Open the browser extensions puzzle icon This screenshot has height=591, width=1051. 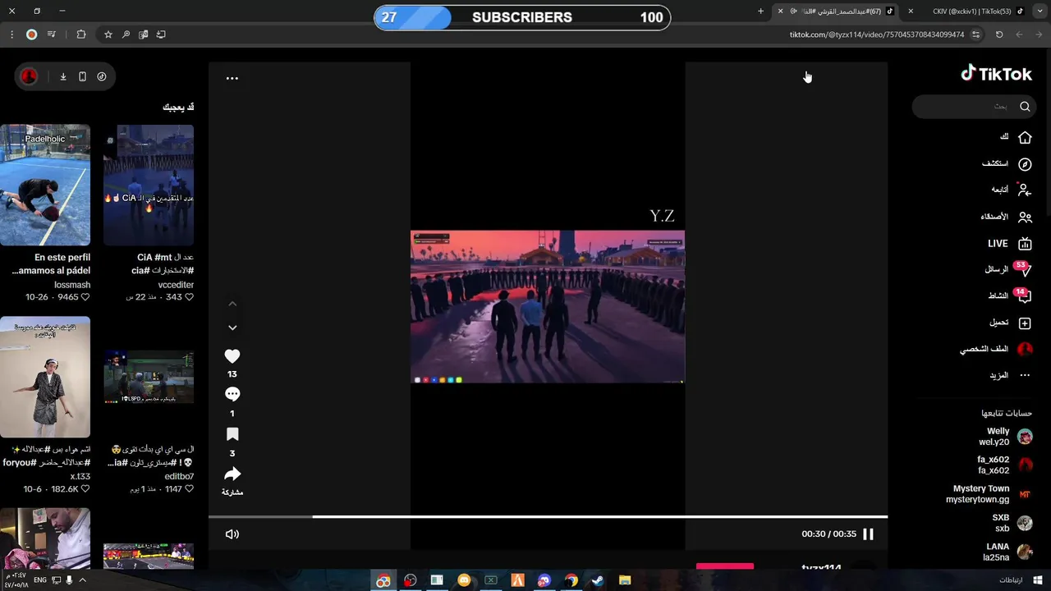pos(80,34)
